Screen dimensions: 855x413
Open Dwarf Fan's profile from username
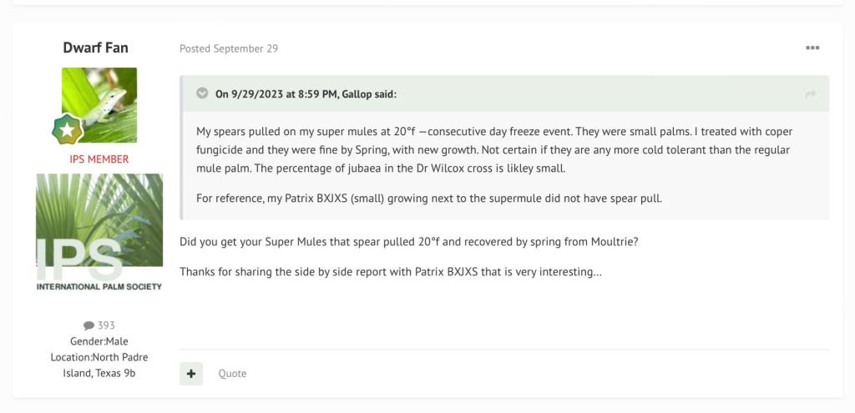click(x=96, y=48)
